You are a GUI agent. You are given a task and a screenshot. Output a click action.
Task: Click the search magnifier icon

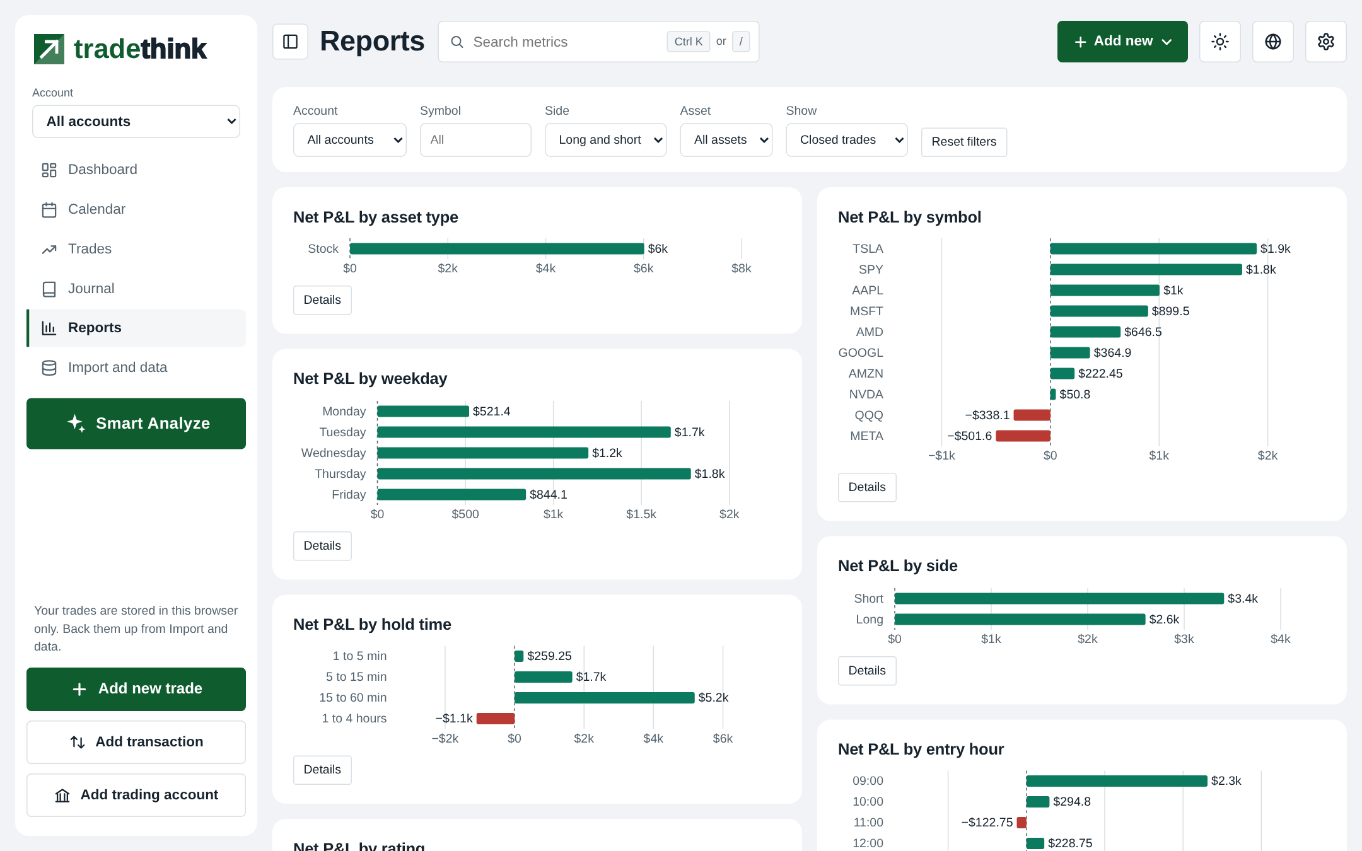(457, 42)
